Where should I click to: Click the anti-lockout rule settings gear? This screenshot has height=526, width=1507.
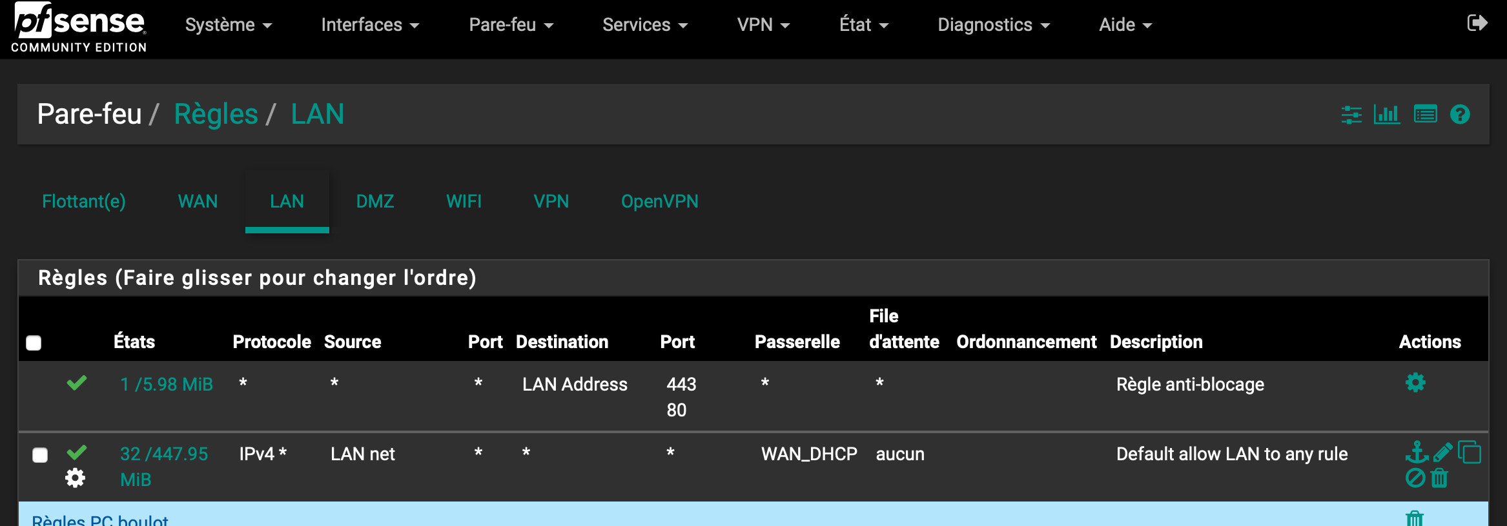tap(1415, 383)
